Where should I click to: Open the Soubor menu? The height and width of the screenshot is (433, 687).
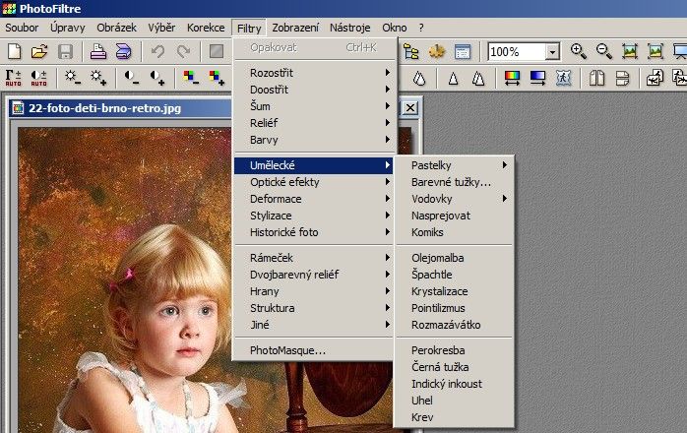[x=22, y=28]
